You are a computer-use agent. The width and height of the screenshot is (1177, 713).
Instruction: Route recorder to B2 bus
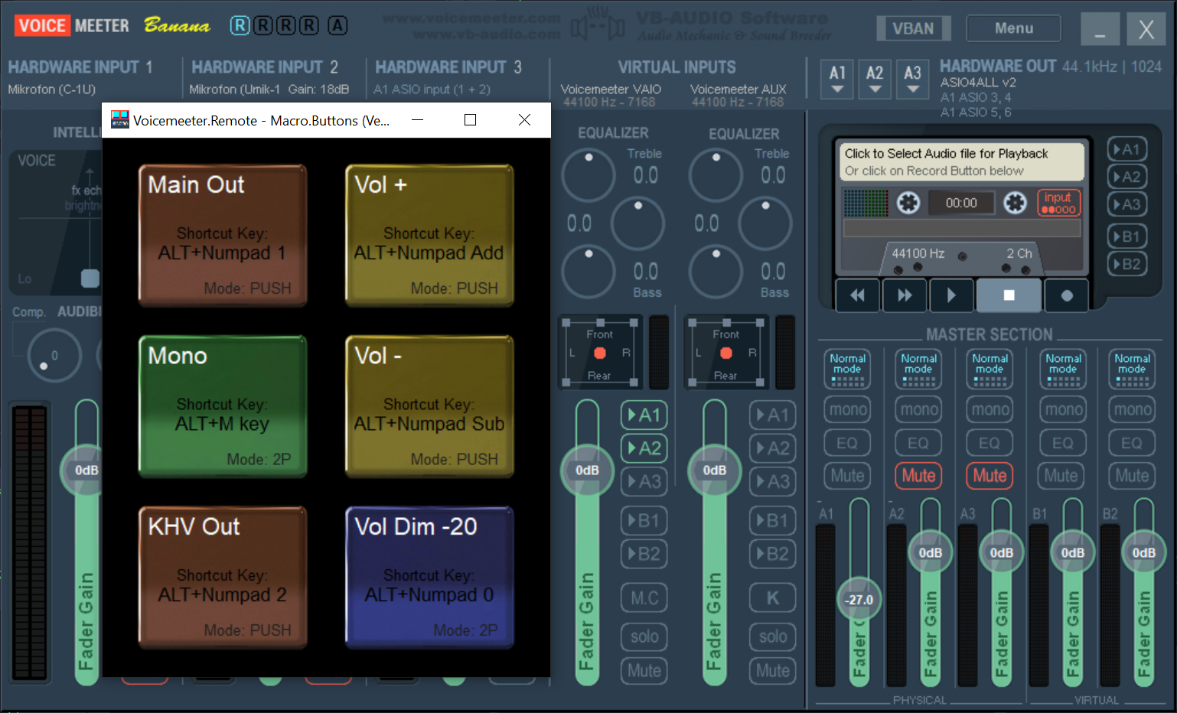pos(1126,264)
